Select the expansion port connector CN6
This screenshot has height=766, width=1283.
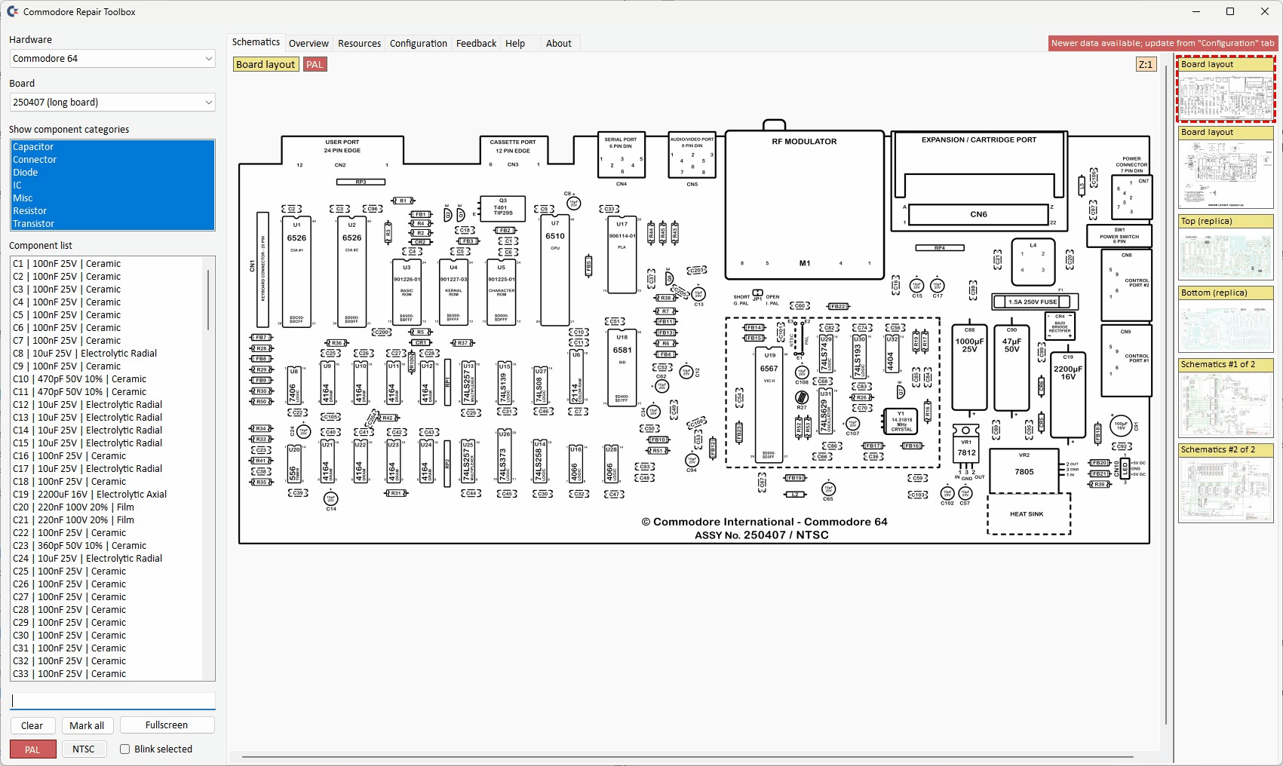point(978,214)
